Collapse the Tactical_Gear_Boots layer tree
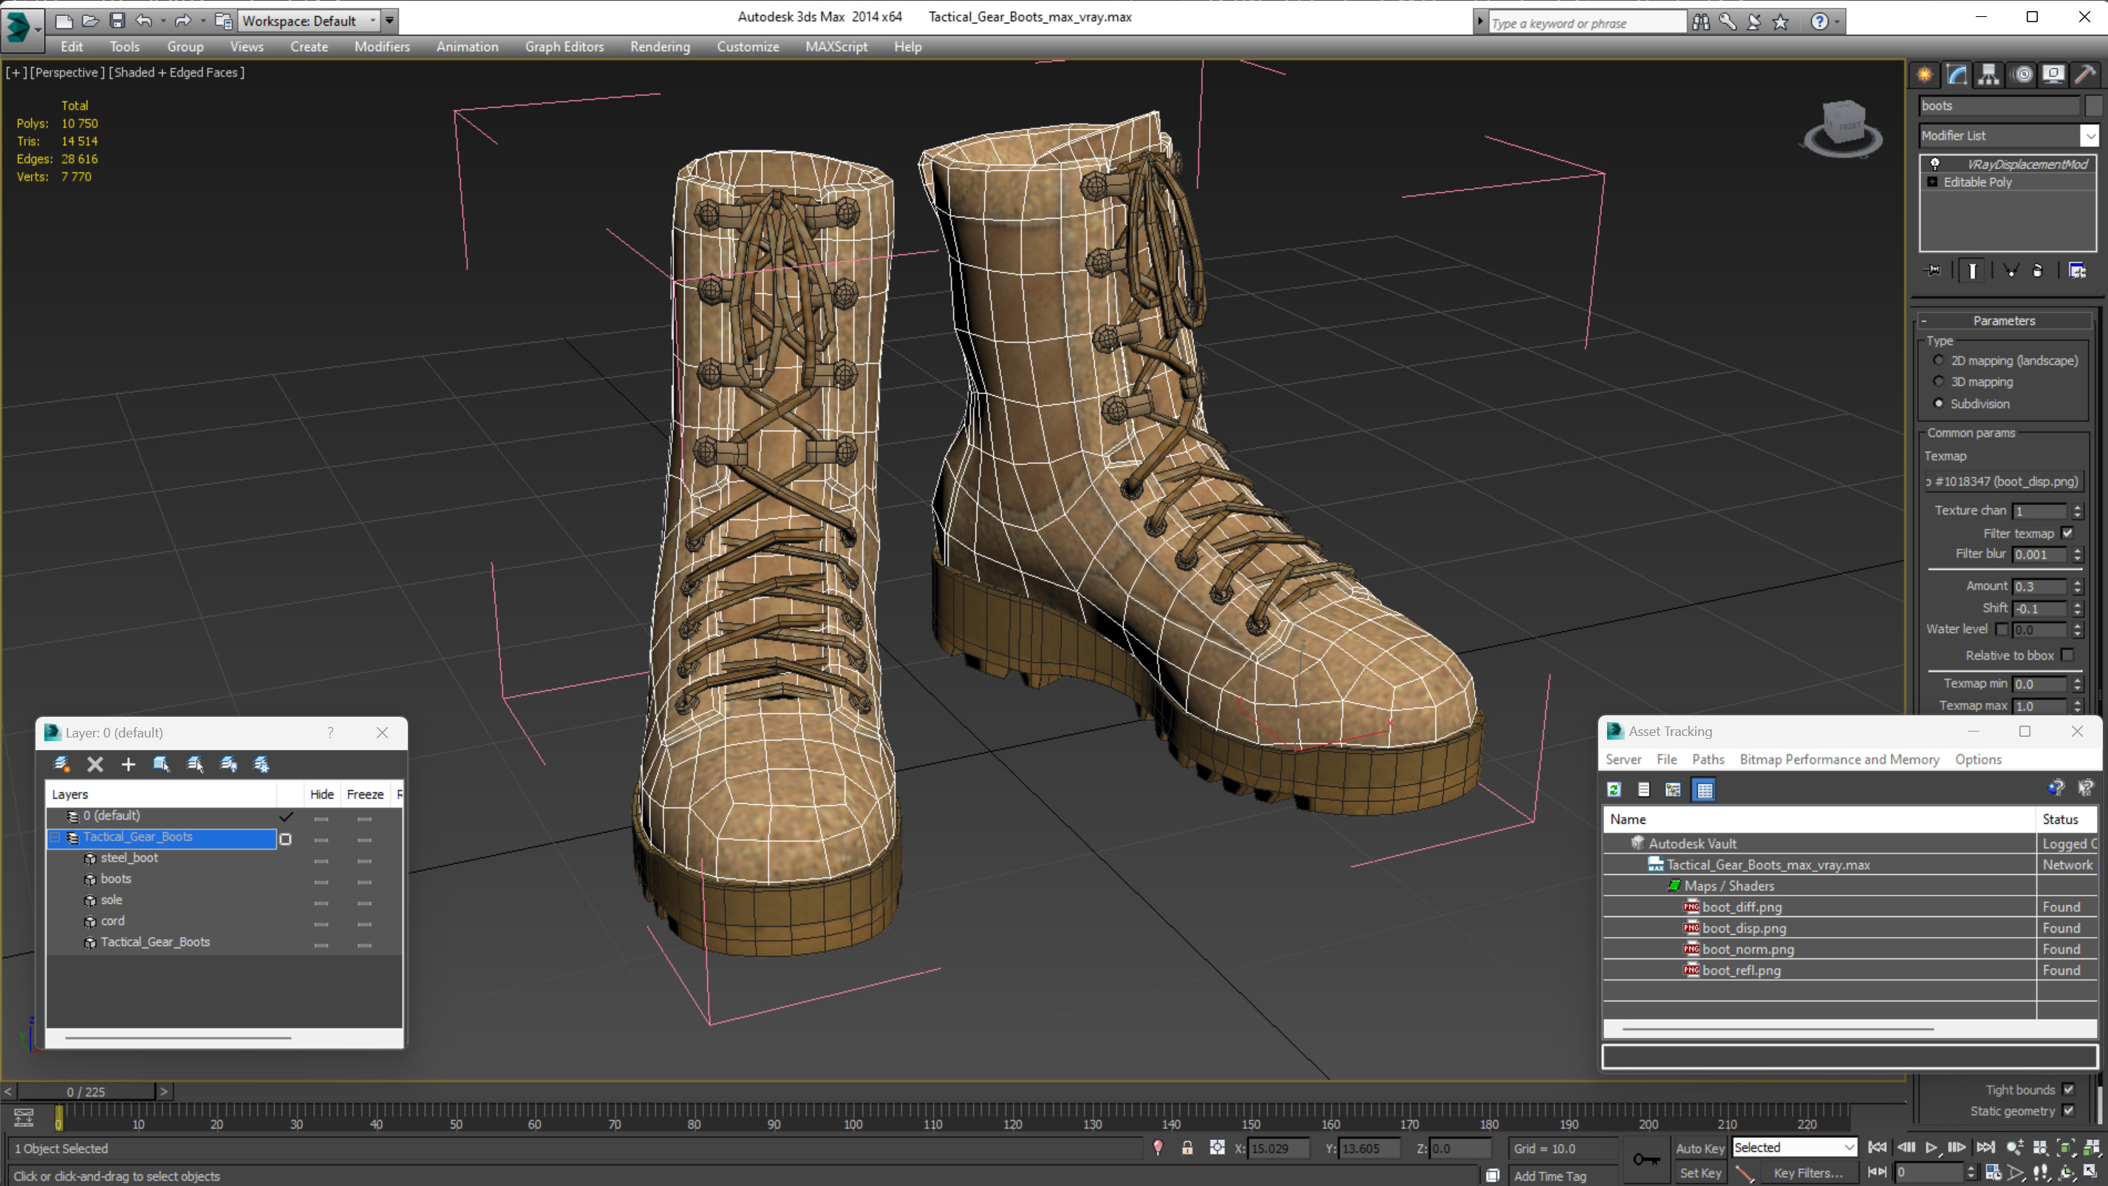The width and height of the screenshot is (2108, 1186). click(55, 836)
